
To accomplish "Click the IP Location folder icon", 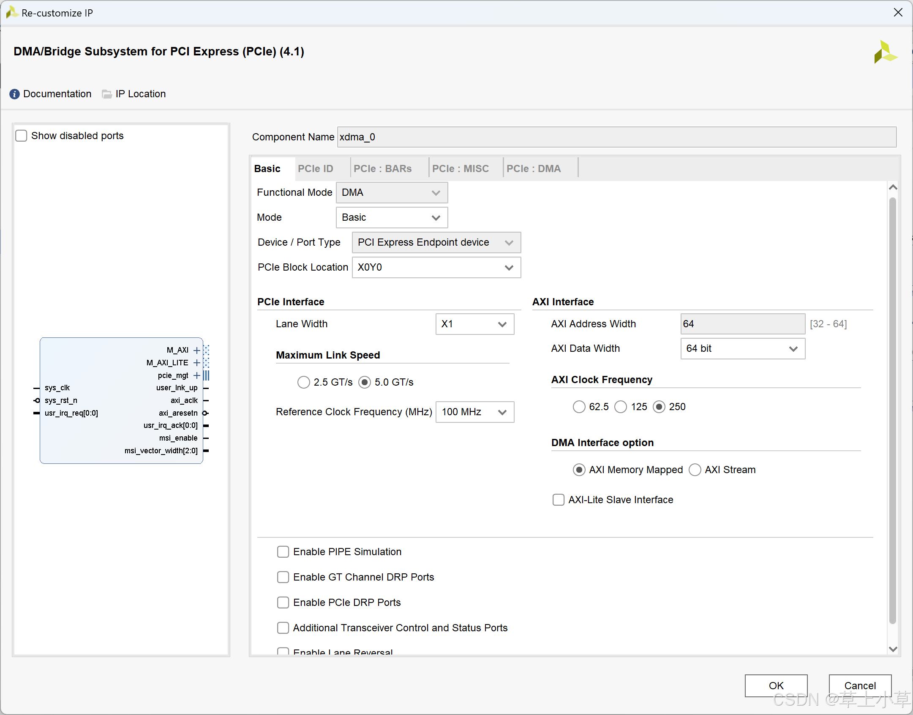I will tap(107, 94).
